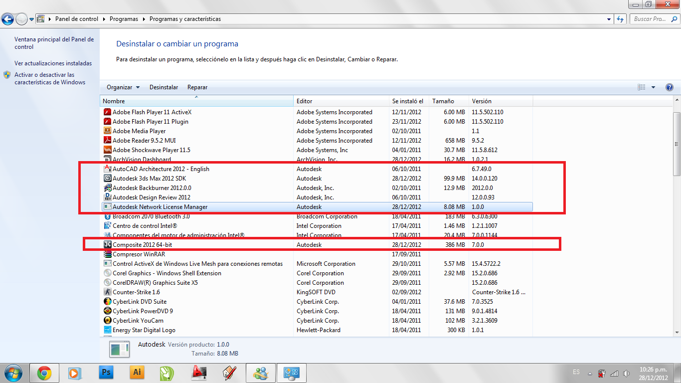This screenshot has width=681, height=383.
Task: Select the Adobe Shockwave Player 11.5 icon
Action: click(x=107, y=150)
